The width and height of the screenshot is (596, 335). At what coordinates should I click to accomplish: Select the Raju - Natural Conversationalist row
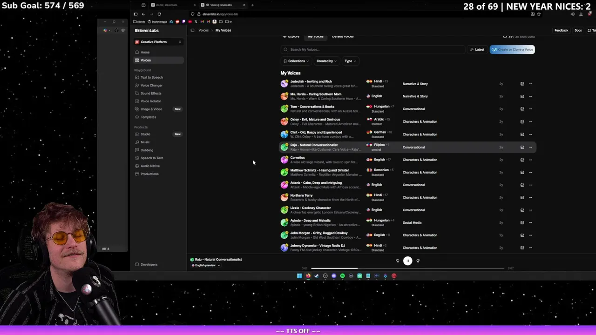[x=407, y=147]
